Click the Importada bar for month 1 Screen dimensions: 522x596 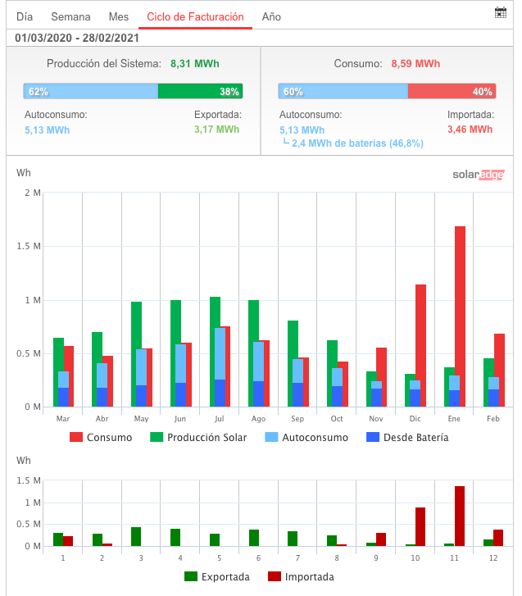click(x=68, y=541)
